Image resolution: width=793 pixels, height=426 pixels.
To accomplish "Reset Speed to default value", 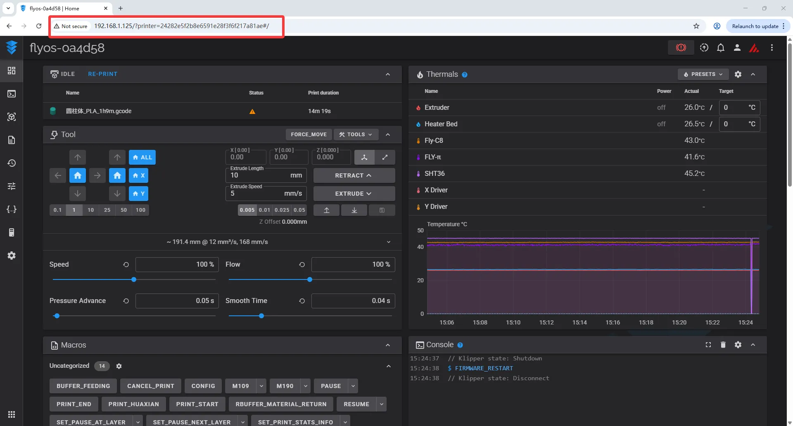I will pyautogui.click(x=126, y=265).
